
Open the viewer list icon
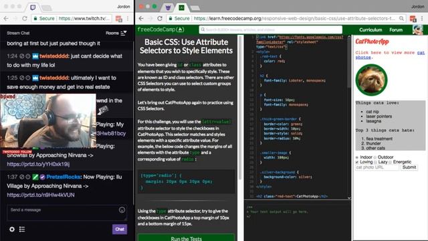click(22, 229)
